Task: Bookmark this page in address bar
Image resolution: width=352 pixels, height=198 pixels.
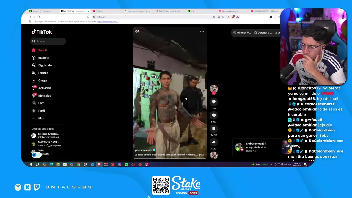Action: tap(88, 17)
